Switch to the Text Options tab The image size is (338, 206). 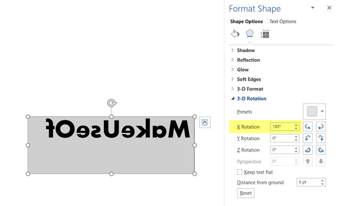283,21
